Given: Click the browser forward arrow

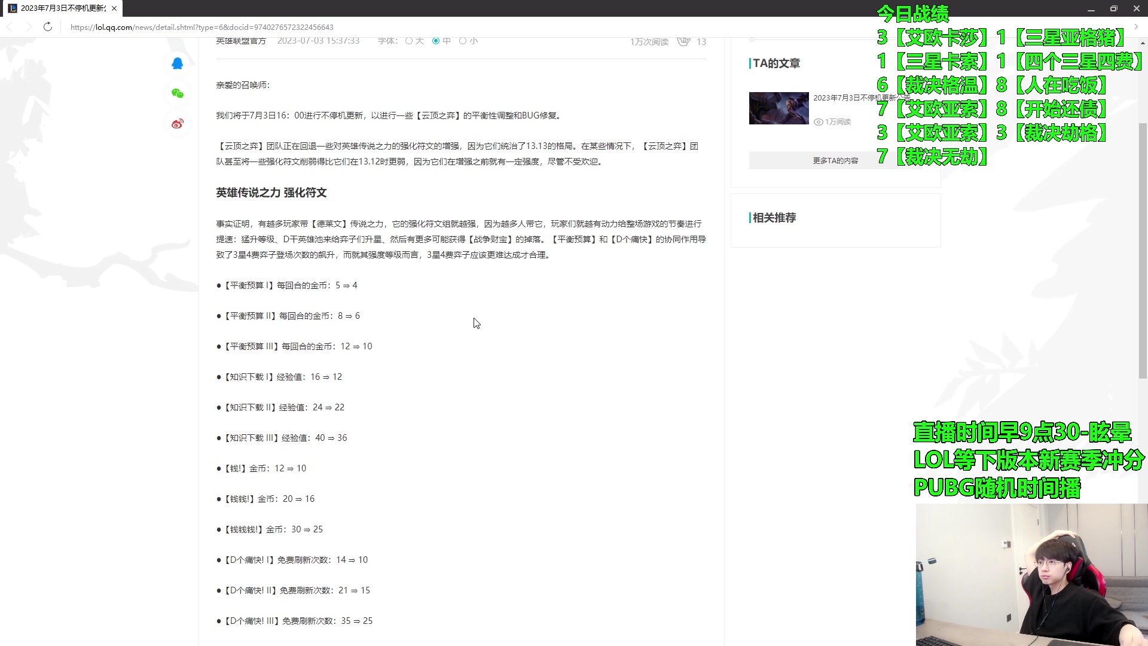Looking at the screenshot, I should coord(29,27).
